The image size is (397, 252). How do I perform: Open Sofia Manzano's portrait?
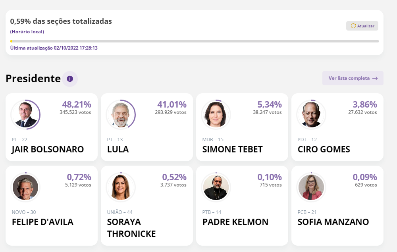(311, 187)
